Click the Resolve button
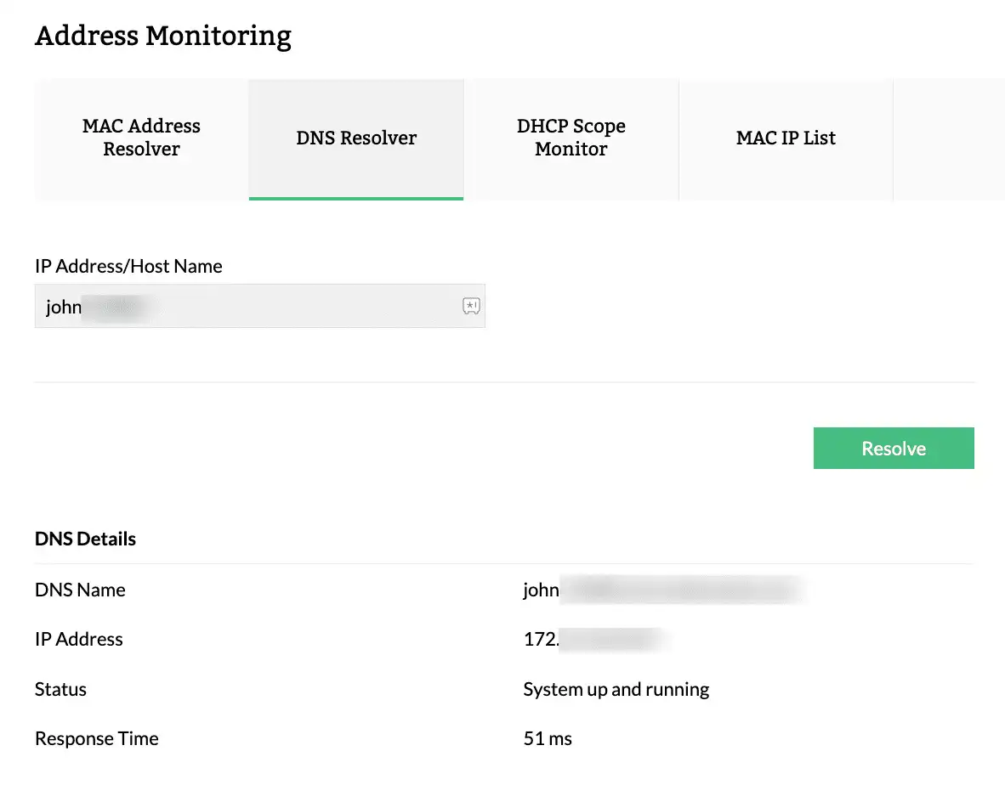 894,449
